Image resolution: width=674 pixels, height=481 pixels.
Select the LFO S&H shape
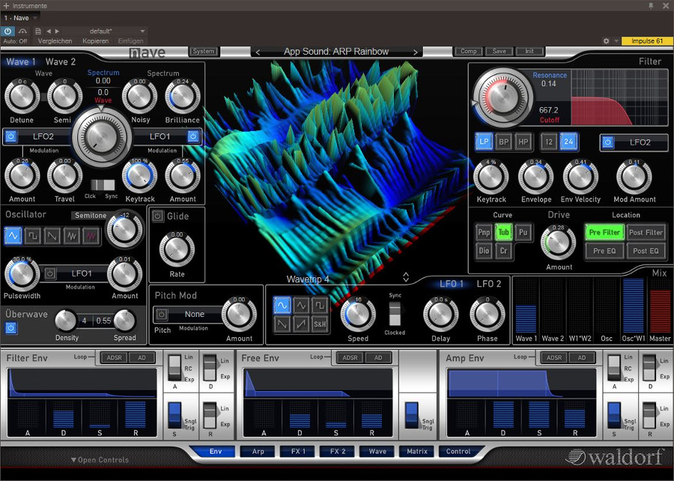[320, 324]
